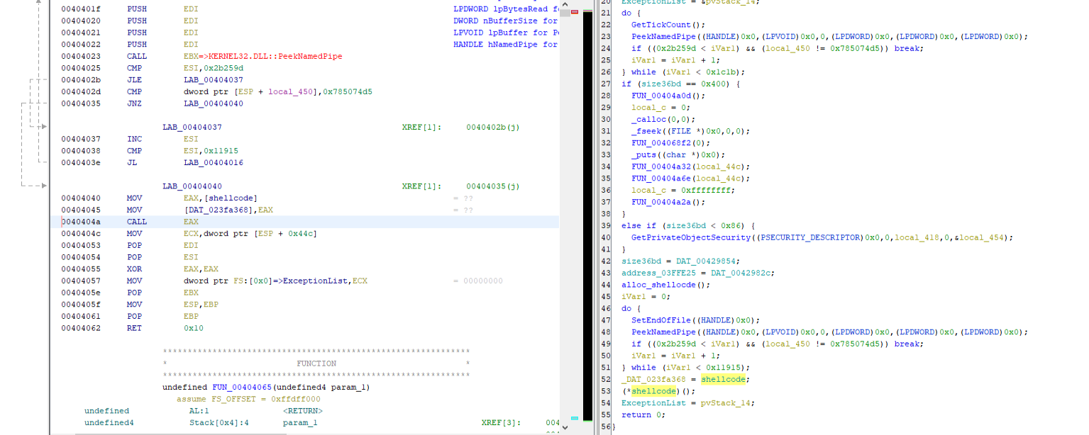Follow the XREF 0040402b(j) reference
Image resolution: width=1089 pixels, height=435 pixels.
click(x=492, y=127)
